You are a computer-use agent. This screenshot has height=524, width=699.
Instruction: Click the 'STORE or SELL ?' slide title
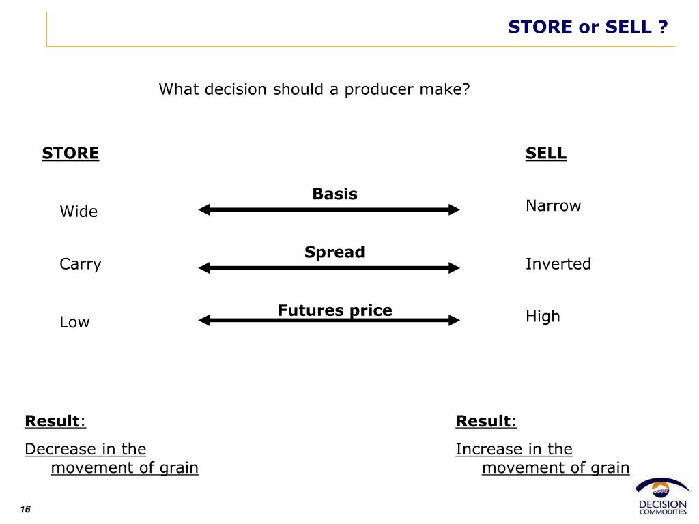coord(588,27)
